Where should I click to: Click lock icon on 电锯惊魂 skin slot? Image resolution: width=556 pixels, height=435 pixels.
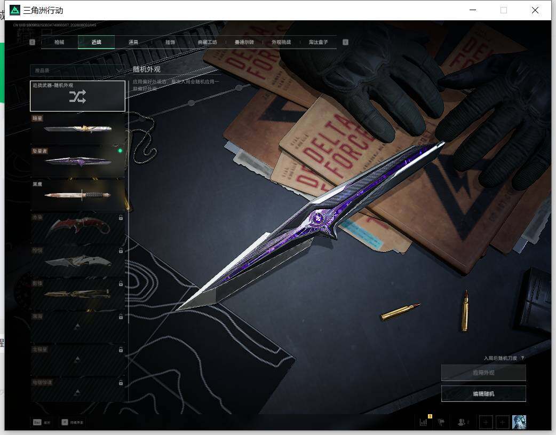121,383
